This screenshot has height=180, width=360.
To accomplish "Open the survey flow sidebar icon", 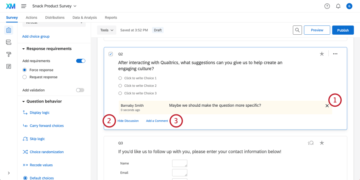I will 8,42.
